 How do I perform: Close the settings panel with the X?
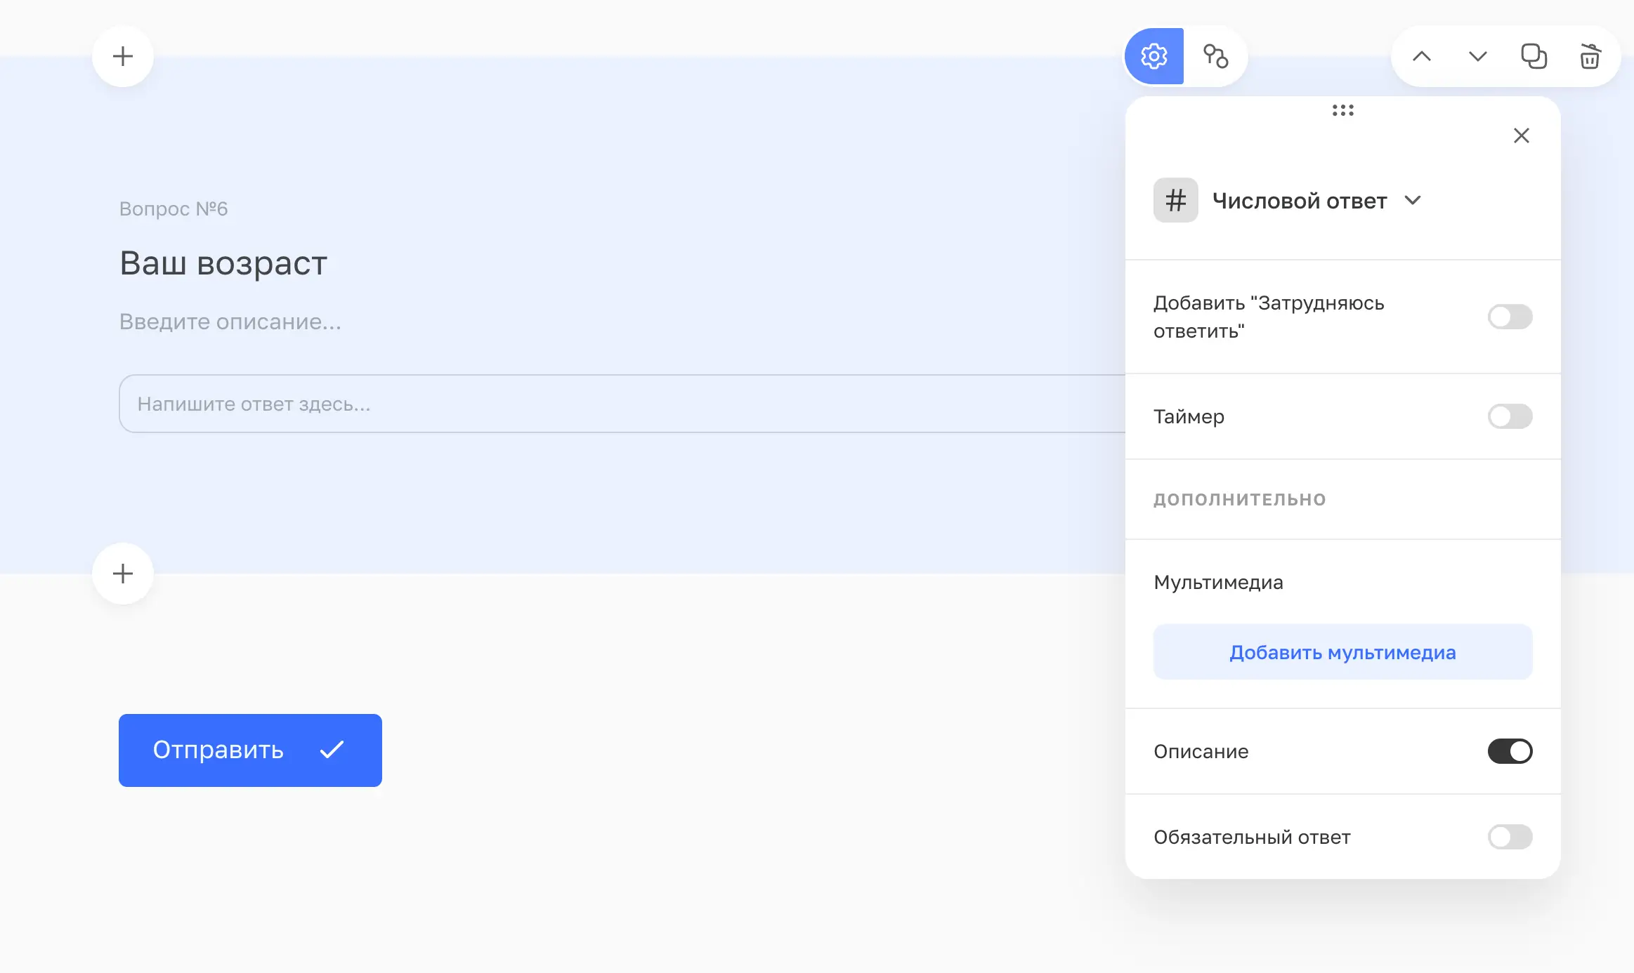coord(1522,135)
